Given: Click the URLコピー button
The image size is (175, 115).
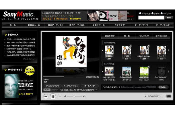Looking at the screenshot, I should pos(164,87).
